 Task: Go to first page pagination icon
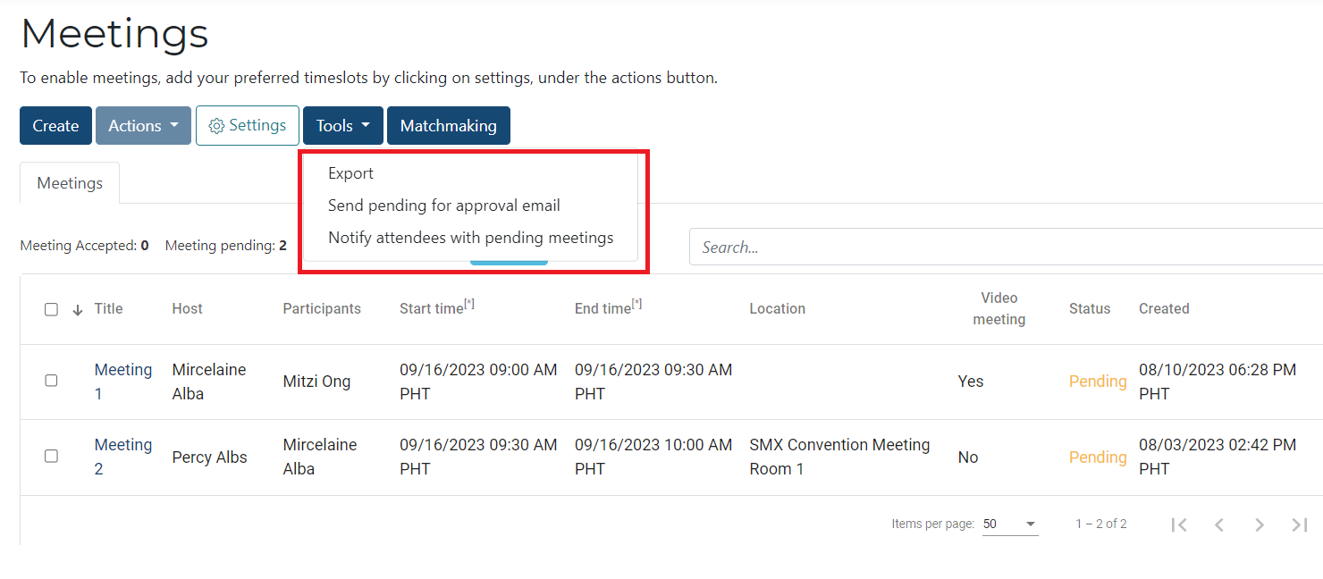coord(1179,524)
